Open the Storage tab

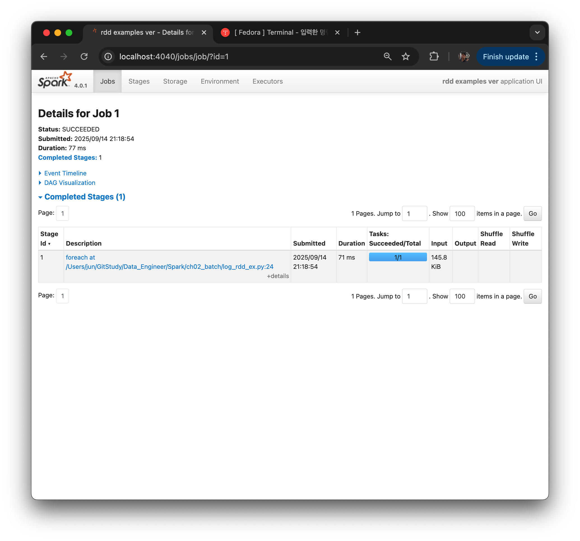point(175,81)
